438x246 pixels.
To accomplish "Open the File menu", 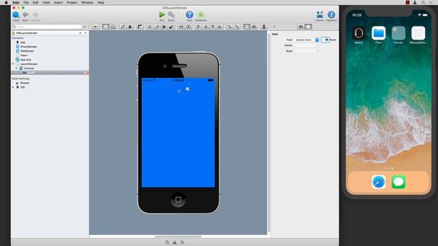I will click(26, 3).
